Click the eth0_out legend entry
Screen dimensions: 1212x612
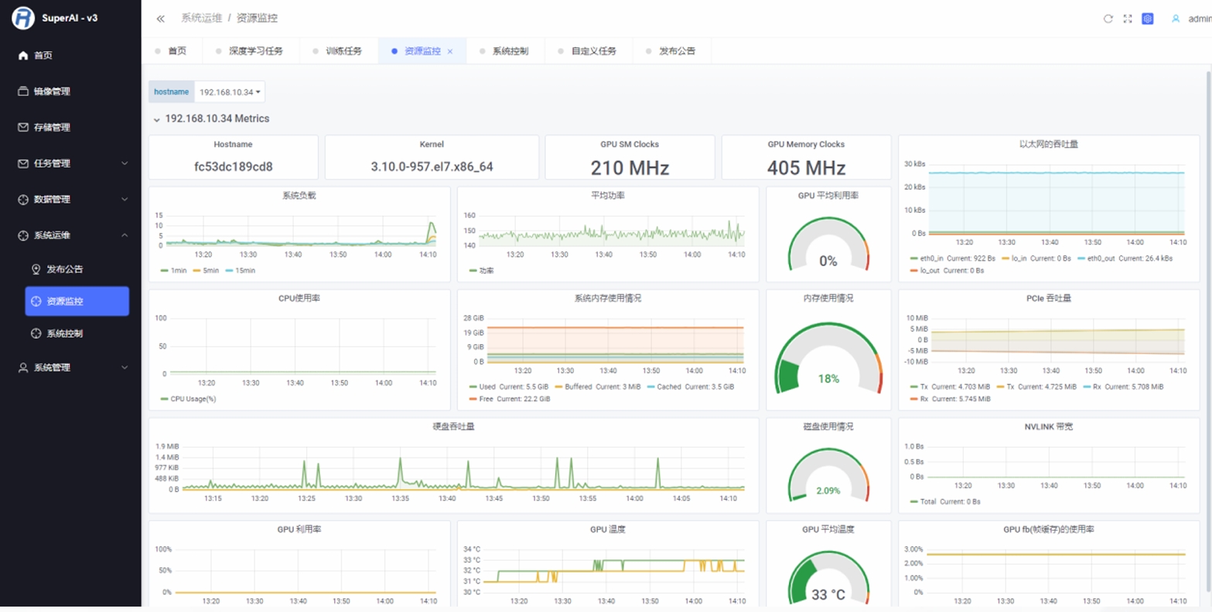pos(1124,258)
